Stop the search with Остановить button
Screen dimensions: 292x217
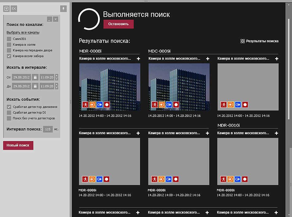118,24
